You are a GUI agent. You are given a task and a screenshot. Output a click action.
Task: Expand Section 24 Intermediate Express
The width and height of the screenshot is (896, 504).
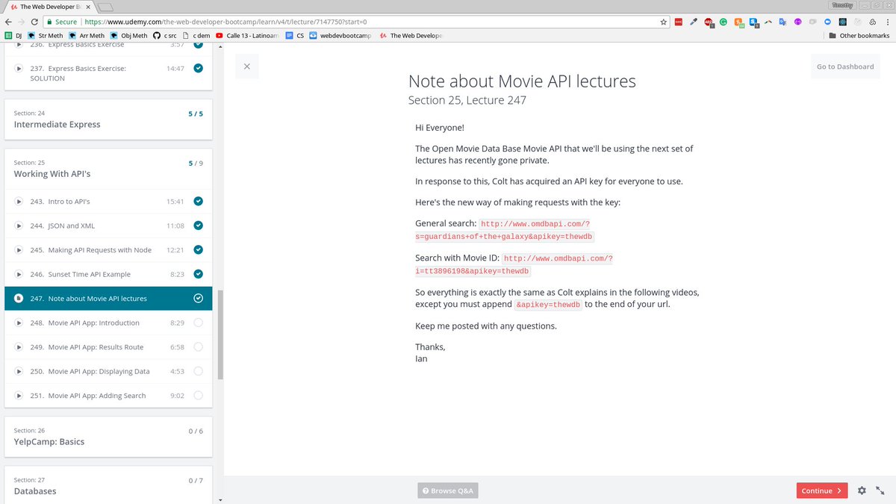[x=108, y=119]
